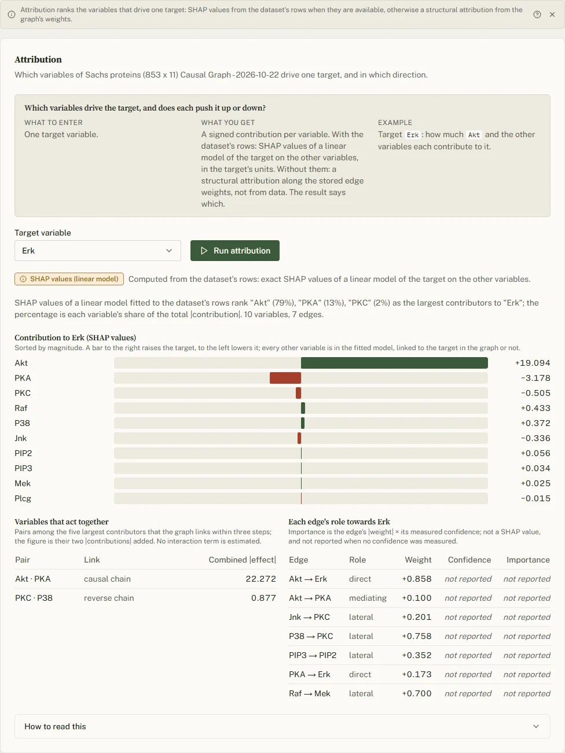Click the Jnk → PKC edge cell

tap(309, 617)
